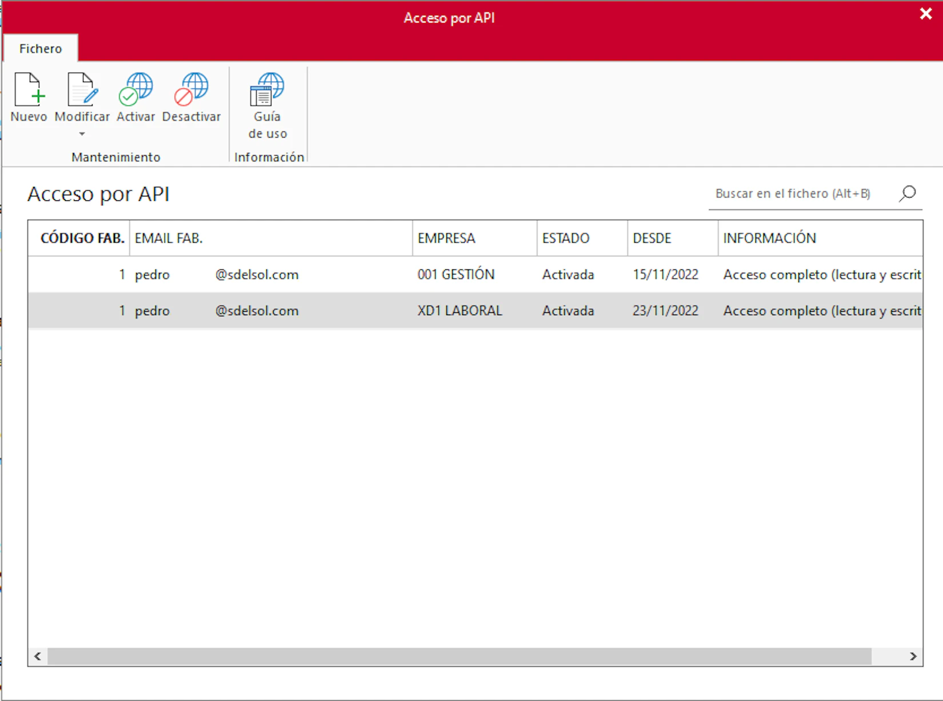Screen dimensions: 943x701
Task: Click the search magnifying glass icon
Action: point(908,194)
